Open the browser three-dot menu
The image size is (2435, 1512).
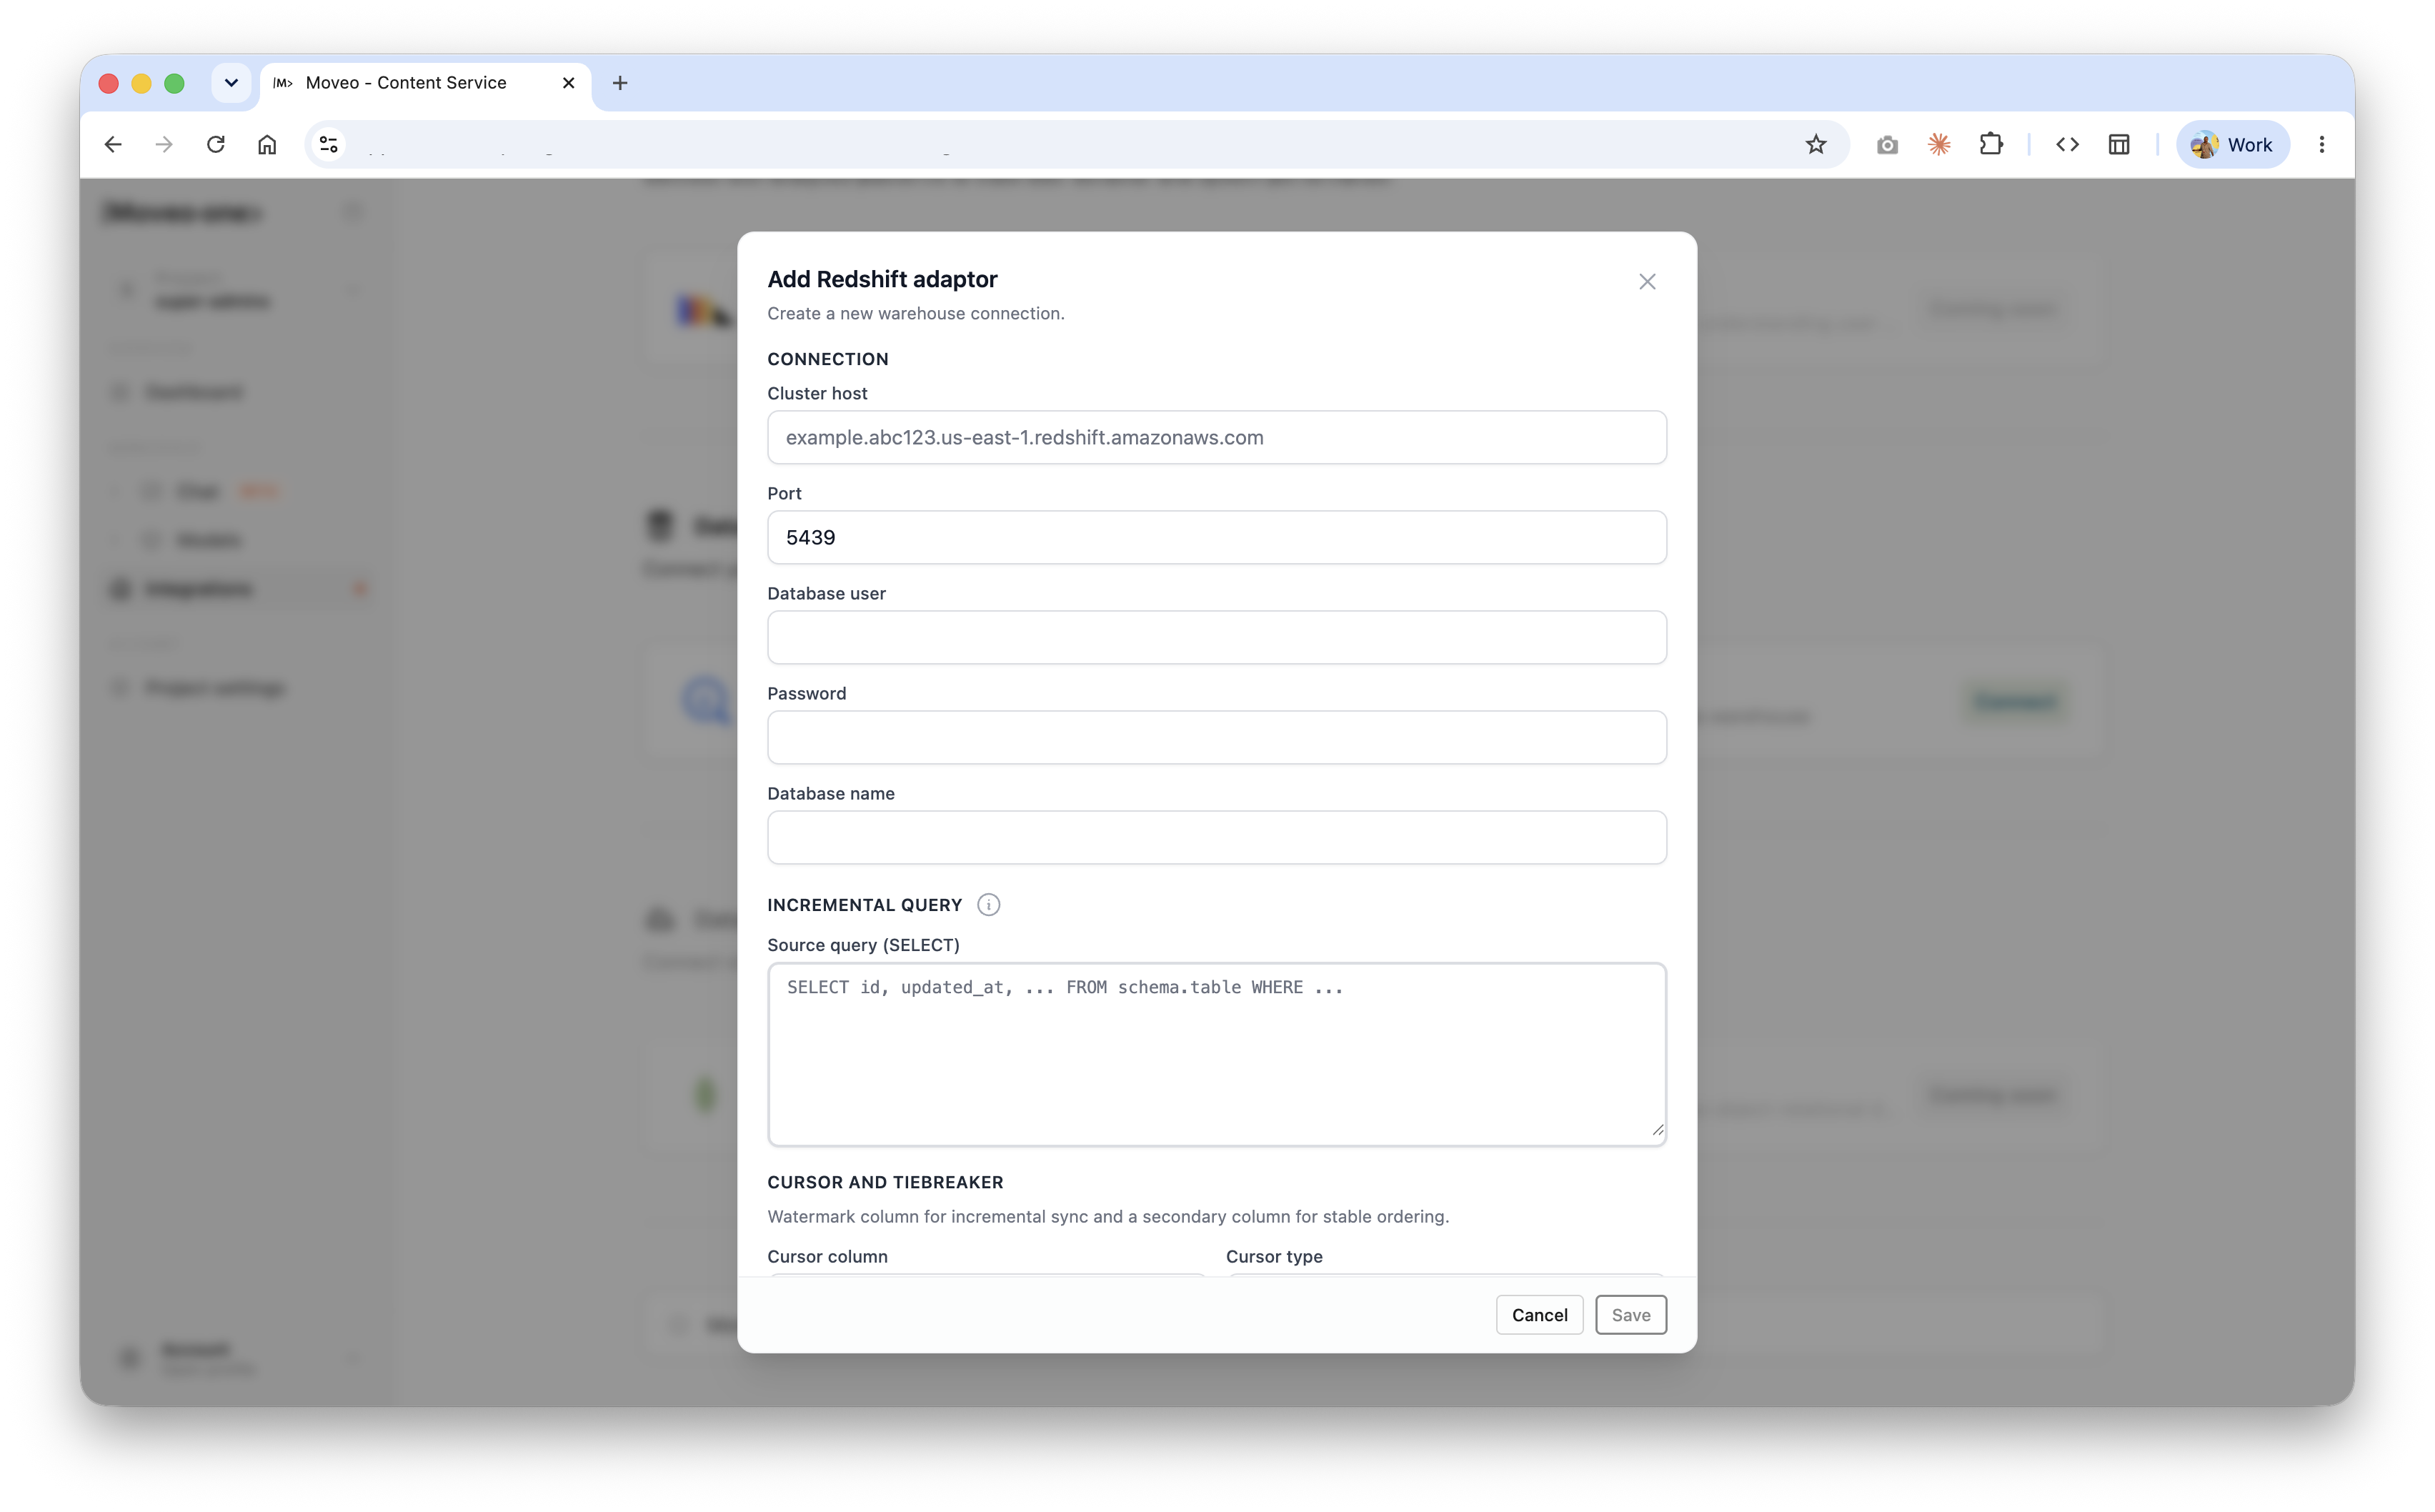2321,145
